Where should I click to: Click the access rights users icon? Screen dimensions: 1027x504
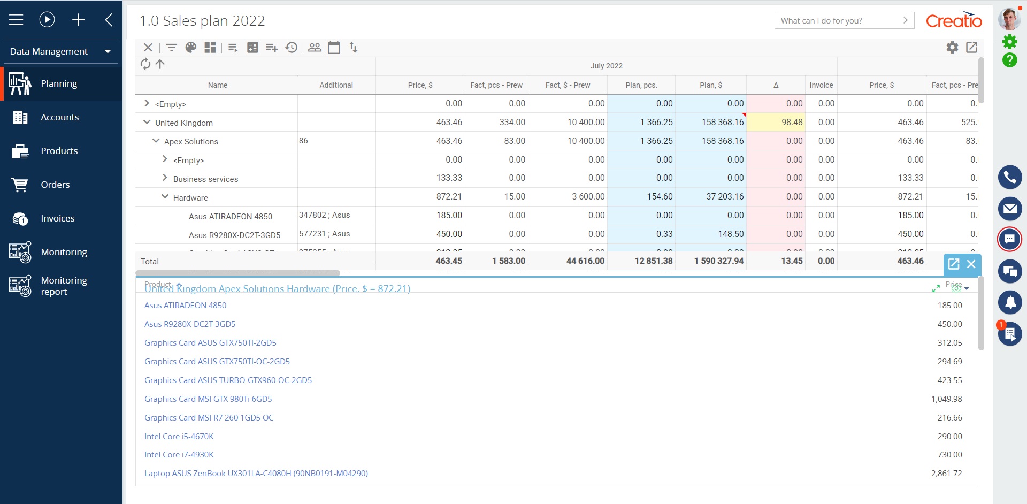tap(315, 47)
